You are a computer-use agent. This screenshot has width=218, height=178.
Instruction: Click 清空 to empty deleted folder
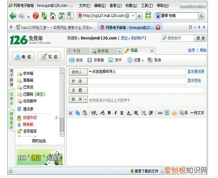click(x=40, y=94)
